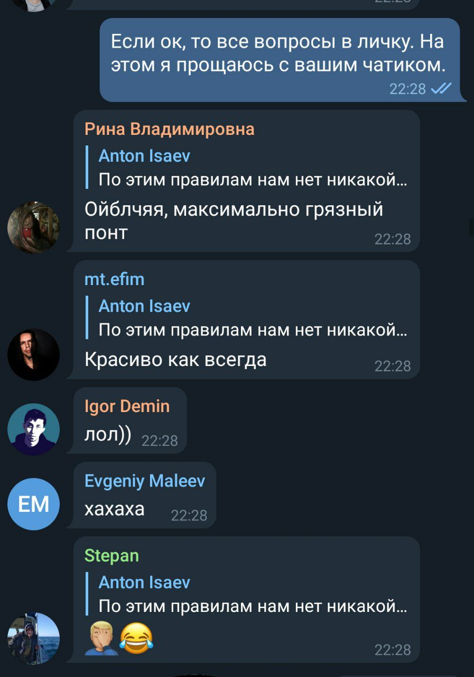Open quoted Anton Isaev reply in mt.efim's message
Viewport: 474px width, 677px height.
pos(247,318)
